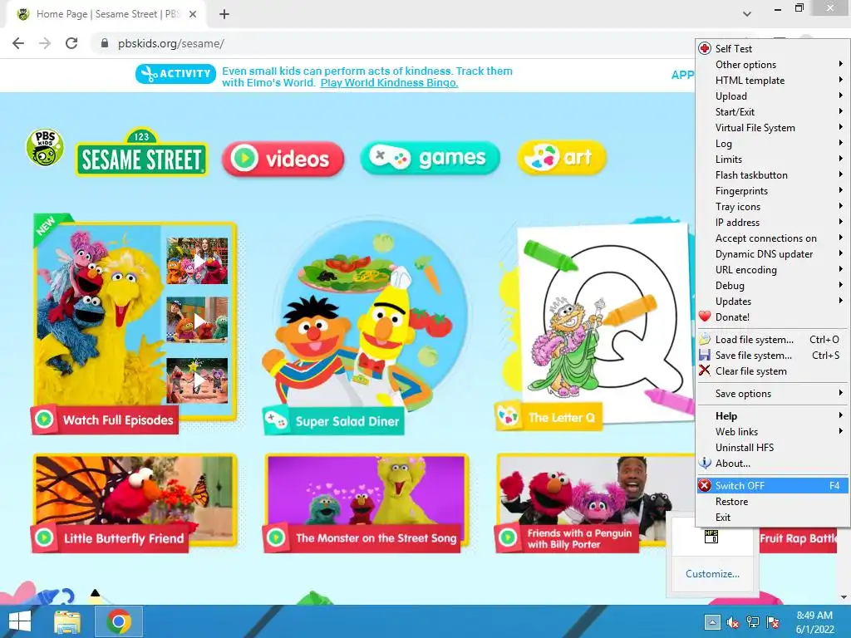Image resolution: width=851 pixels, height=638 pixels.
Task: Select Log in the HFS menu
Action: pos(772,143)
